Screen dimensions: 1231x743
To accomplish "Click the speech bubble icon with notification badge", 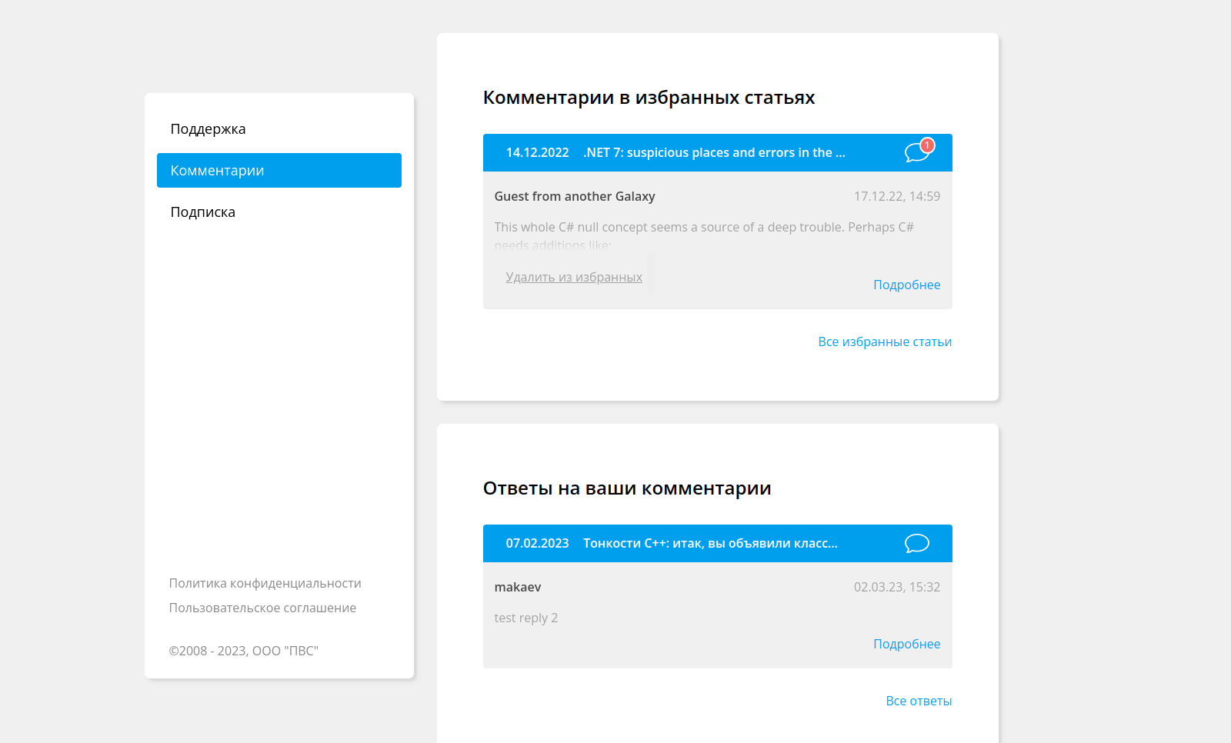I will coord(917,153).
